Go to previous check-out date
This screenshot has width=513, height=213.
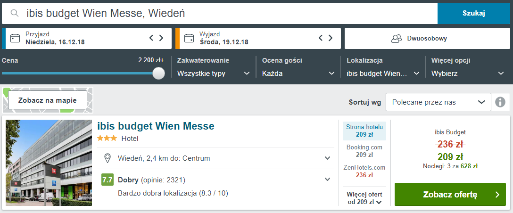pos(321,38)
